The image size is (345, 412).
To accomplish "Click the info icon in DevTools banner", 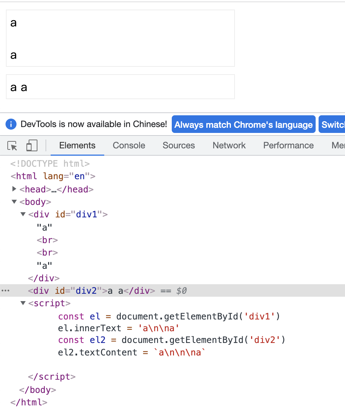I will [x=11, y=124].
